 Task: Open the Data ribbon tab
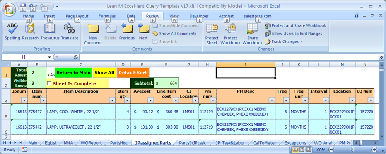tap(131, 16)
